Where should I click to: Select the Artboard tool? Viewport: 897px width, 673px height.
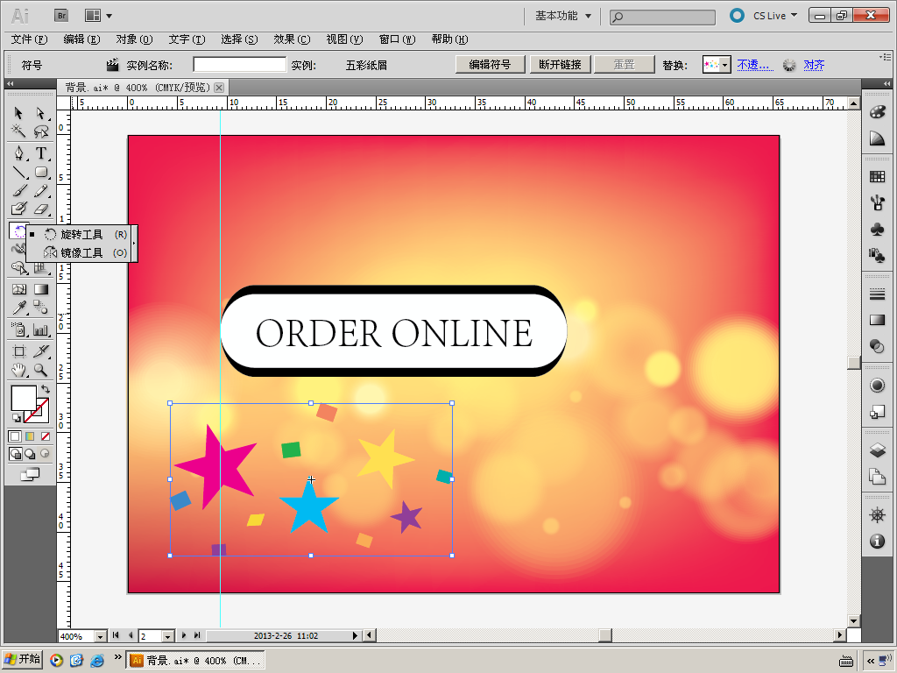point(19,351)
